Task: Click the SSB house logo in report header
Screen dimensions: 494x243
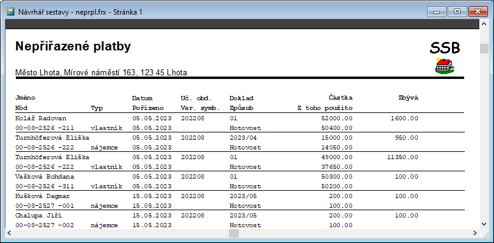Action: [x=445, y=66]
